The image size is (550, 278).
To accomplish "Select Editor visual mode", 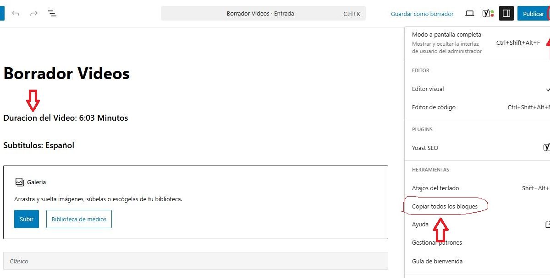I will point(428,89).
